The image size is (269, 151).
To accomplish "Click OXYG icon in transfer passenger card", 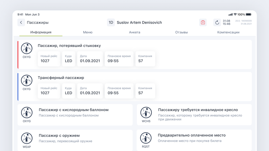I will point(27,80).
